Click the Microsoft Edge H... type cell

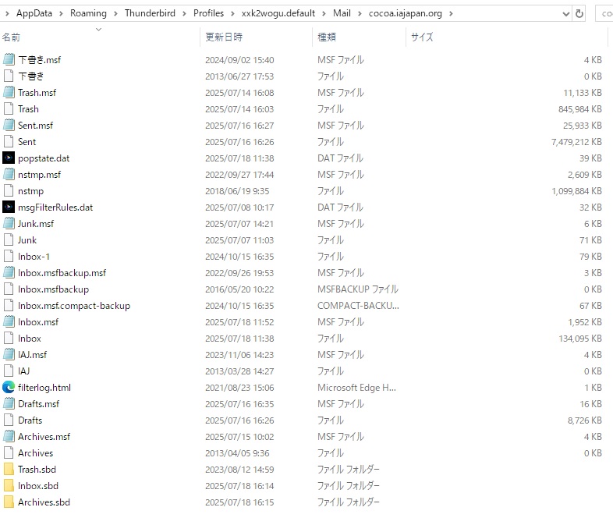click(356, 388)
